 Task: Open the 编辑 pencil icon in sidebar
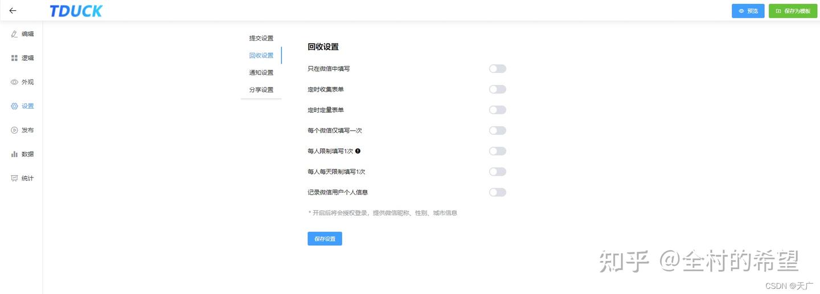pyautogui.click(x=15, y=34)
